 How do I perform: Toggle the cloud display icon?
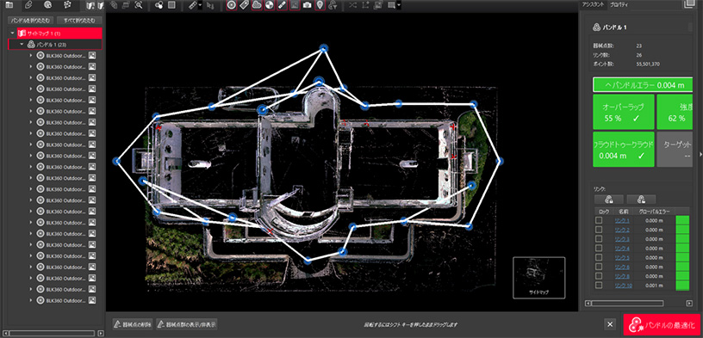(257, 5)
